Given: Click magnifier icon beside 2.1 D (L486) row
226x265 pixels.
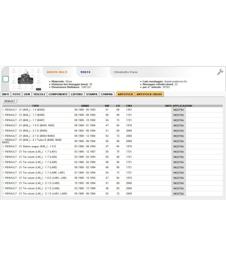Looking at the screenshot, I should [3, 188].
